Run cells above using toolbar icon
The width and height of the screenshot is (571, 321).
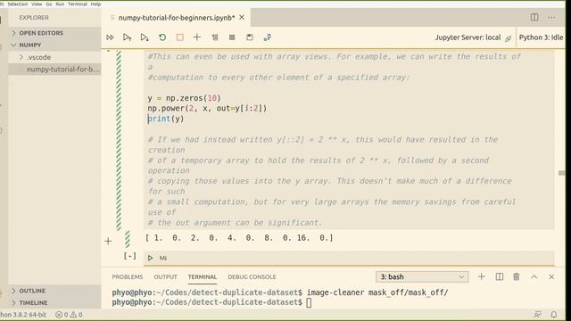(127, 37)
